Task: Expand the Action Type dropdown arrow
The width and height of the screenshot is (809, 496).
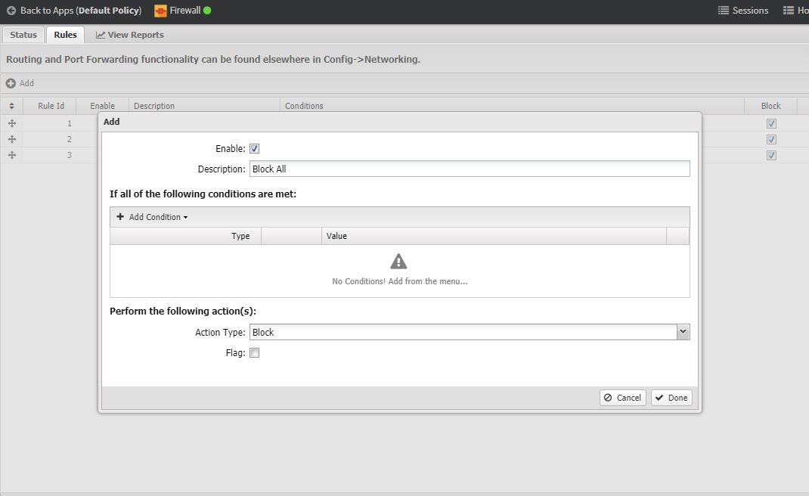Action: 683,332
